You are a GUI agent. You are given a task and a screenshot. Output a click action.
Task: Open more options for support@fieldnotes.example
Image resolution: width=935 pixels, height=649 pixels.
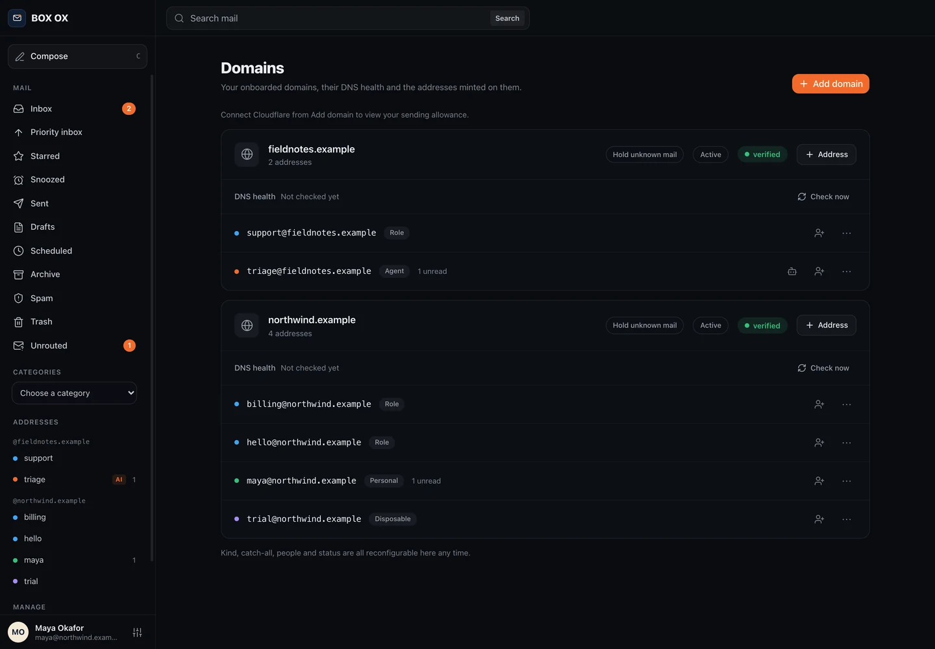[x=847, y=233]
